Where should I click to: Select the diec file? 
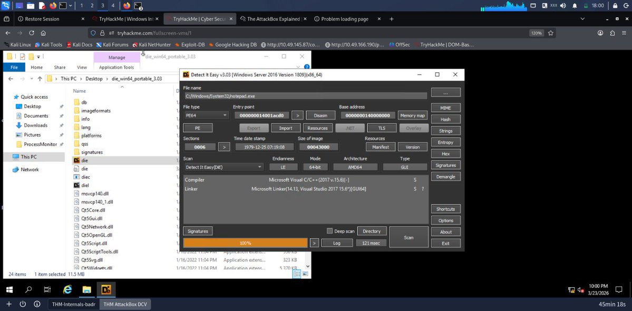(x=85, y=177)
